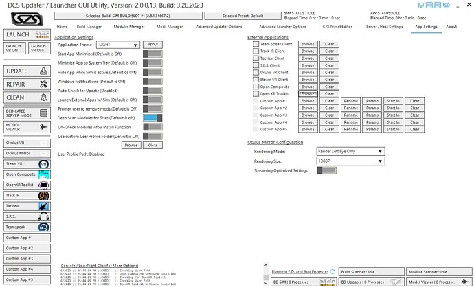Toggle Start App Minimized switch

(x=153, y=54)
